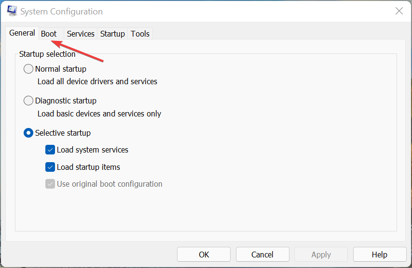Select the Startup tab
The width and height of the screenshot is (412, 268).
[112, 34]
